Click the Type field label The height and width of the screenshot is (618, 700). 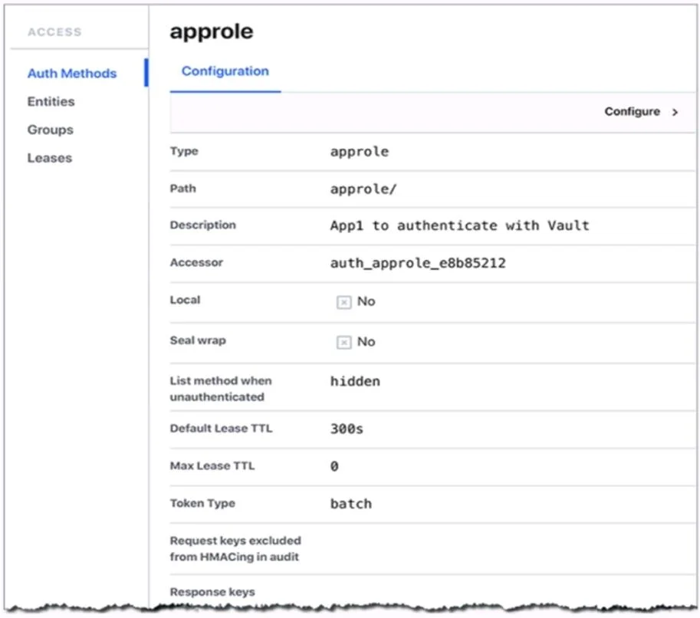[x=184, y=151]
